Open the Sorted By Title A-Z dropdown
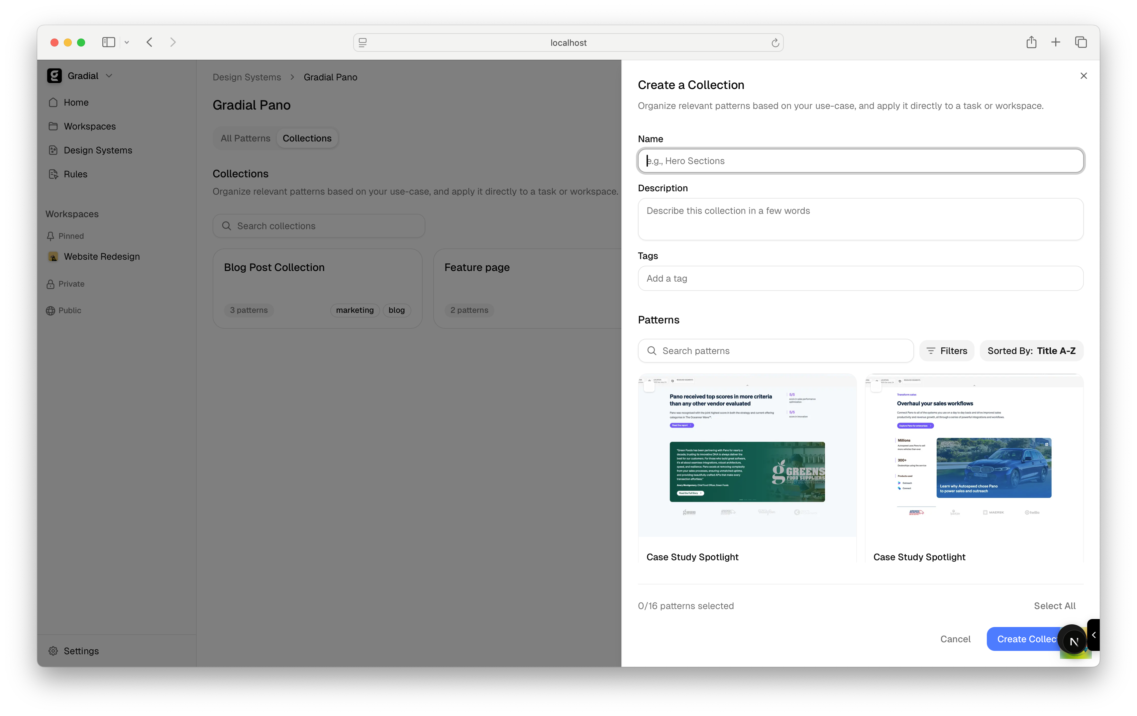Image resolution: width=1137 pixels, height=716 pixels. [1031, 351]
